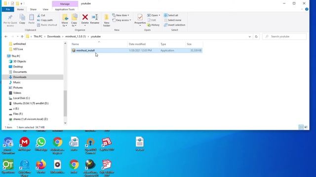Open OpenToonz desktop shortcut

[x=8, y=166]
